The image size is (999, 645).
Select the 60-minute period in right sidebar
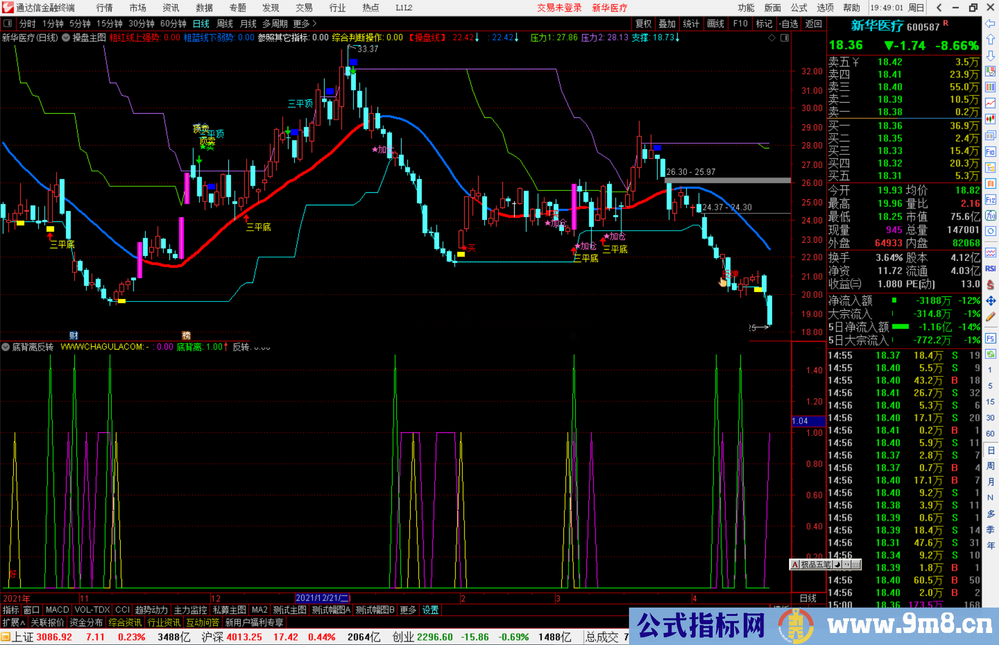coord(990,434)
